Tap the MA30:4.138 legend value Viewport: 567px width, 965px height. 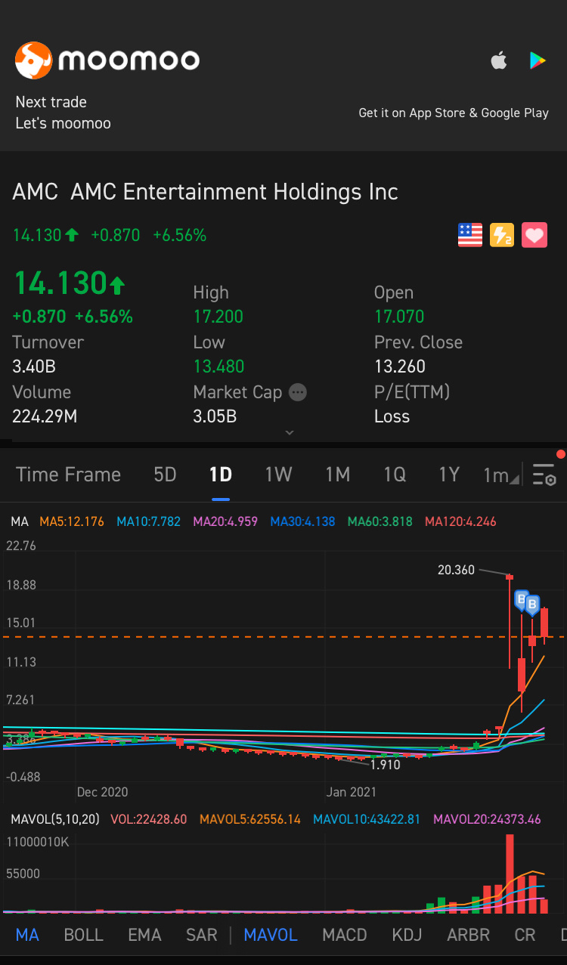(302, 521)
